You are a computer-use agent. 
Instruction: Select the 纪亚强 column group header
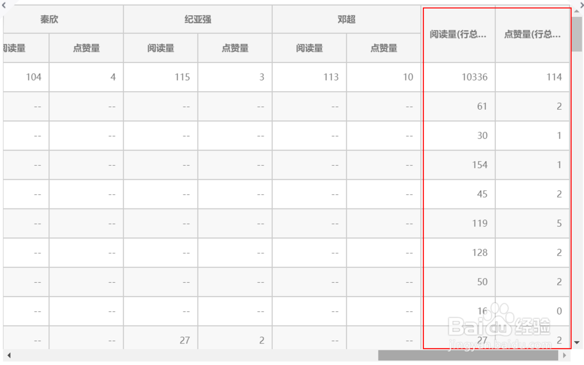point(197,19)
